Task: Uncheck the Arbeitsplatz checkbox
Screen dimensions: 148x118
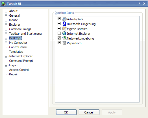Action: pyautogui.click(x=59, y=19)
